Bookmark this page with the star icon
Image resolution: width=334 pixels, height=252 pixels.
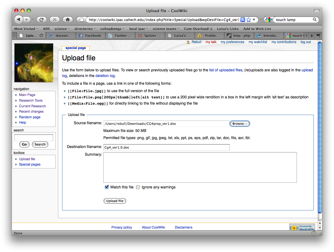[x=249, y=20]
